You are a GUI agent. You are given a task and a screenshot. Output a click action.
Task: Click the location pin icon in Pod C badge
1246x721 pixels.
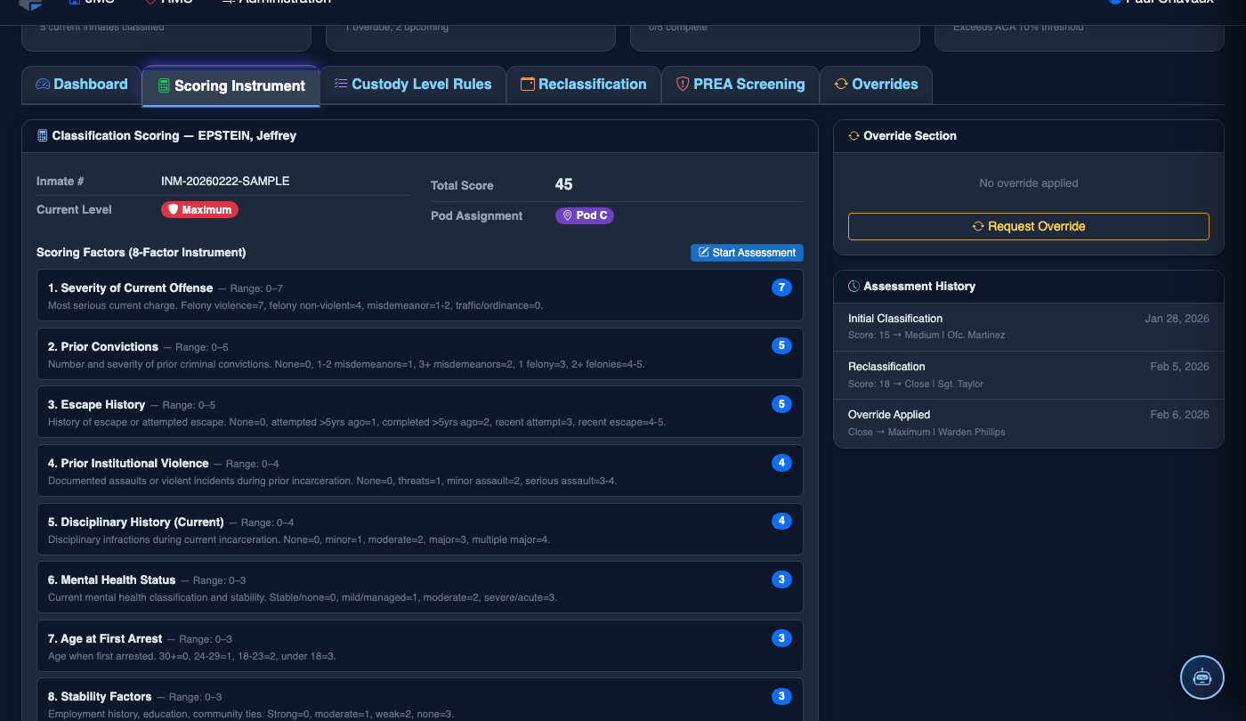(x=567, y=215)
